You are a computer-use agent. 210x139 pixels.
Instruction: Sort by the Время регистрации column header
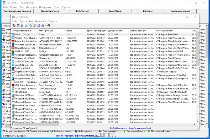[x=96, y=31]
